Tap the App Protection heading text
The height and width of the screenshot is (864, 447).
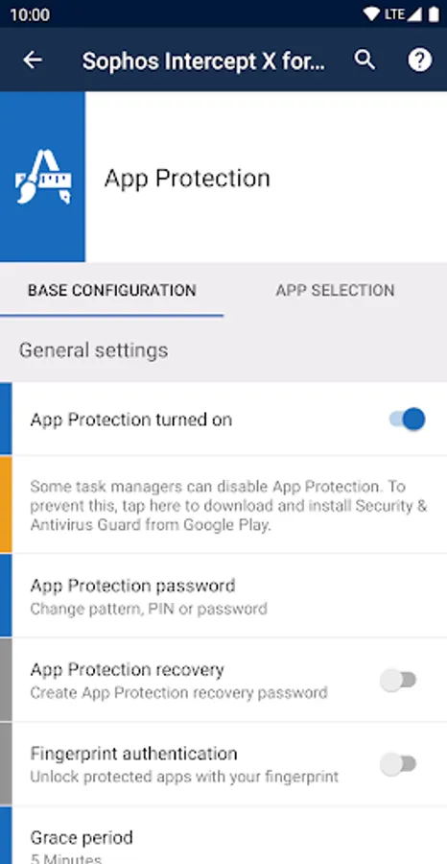point(187,178)
